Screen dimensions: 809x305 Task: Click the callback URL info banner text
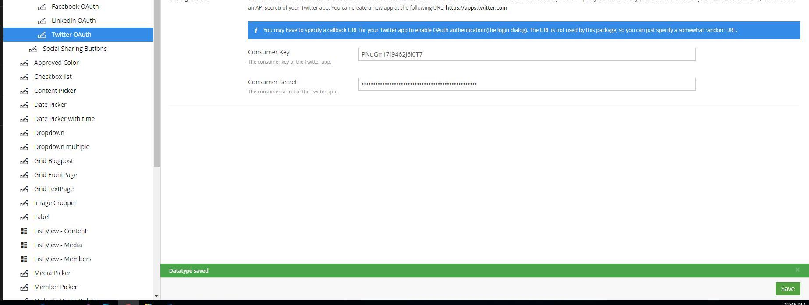(500, 30)
